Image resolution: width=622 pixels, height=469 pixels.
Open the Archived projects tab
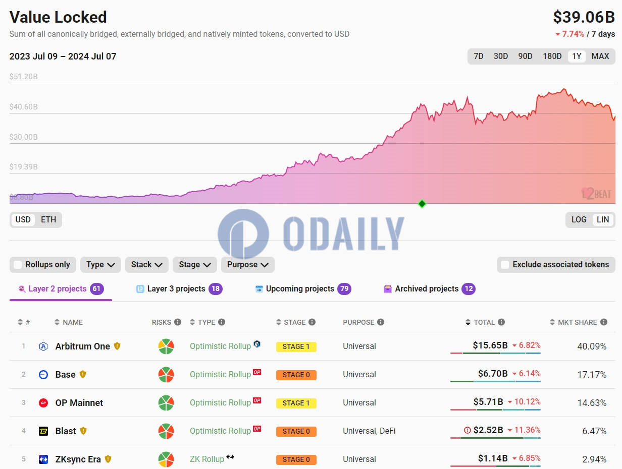tap(429, 289)
